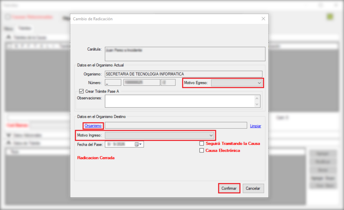Click the first Número prefix field

[113, 82]
